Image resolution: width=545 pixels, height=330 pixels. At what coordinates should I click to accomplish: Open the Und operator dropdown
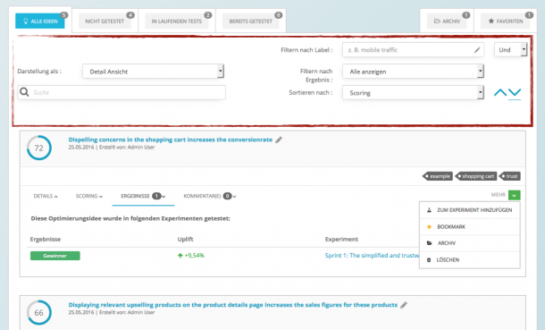coord(510,50)
